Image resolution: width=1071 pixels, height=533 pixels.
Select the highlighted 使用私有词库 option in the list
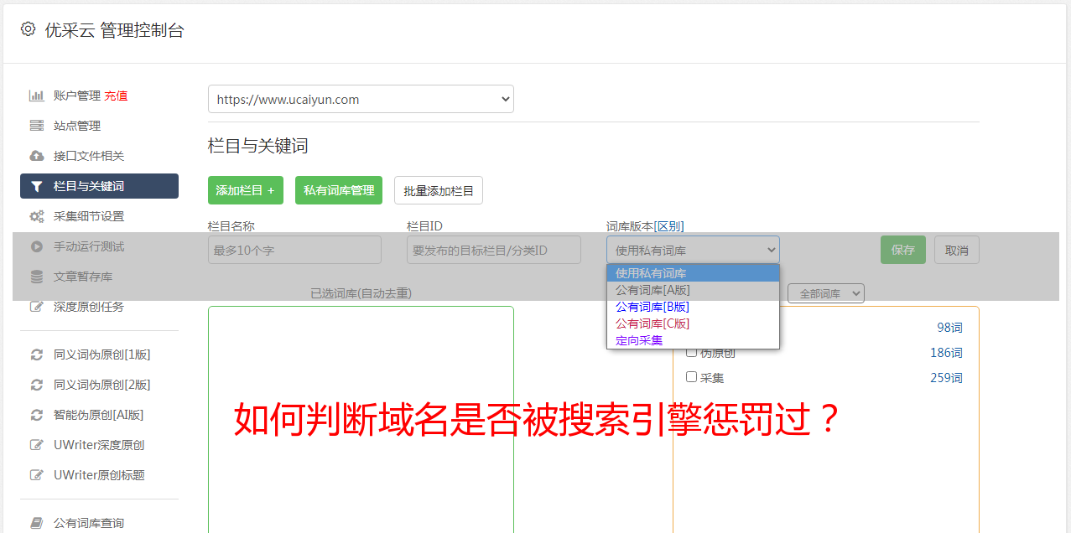tap(693, 273)
